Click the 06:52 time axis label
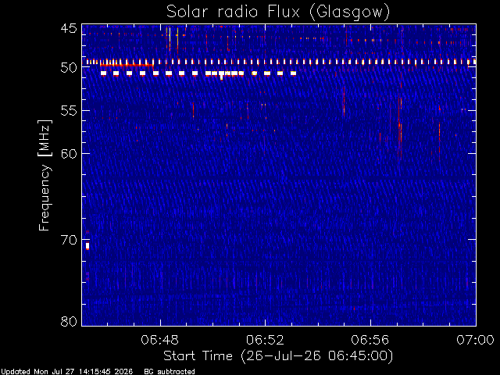The height and width of the screenshot is (375, 500). [265, 340]
